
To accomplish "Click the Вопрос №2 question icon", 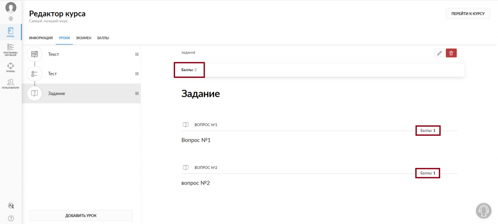I will [186, 168].
